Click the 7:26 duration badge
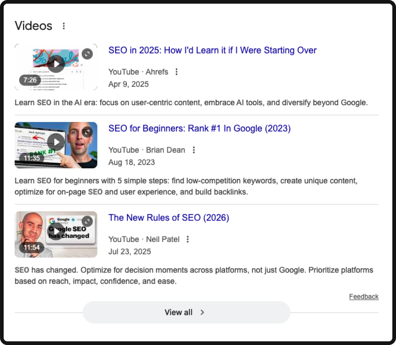This screenshot has width=396, height=345. click(29, 80)
